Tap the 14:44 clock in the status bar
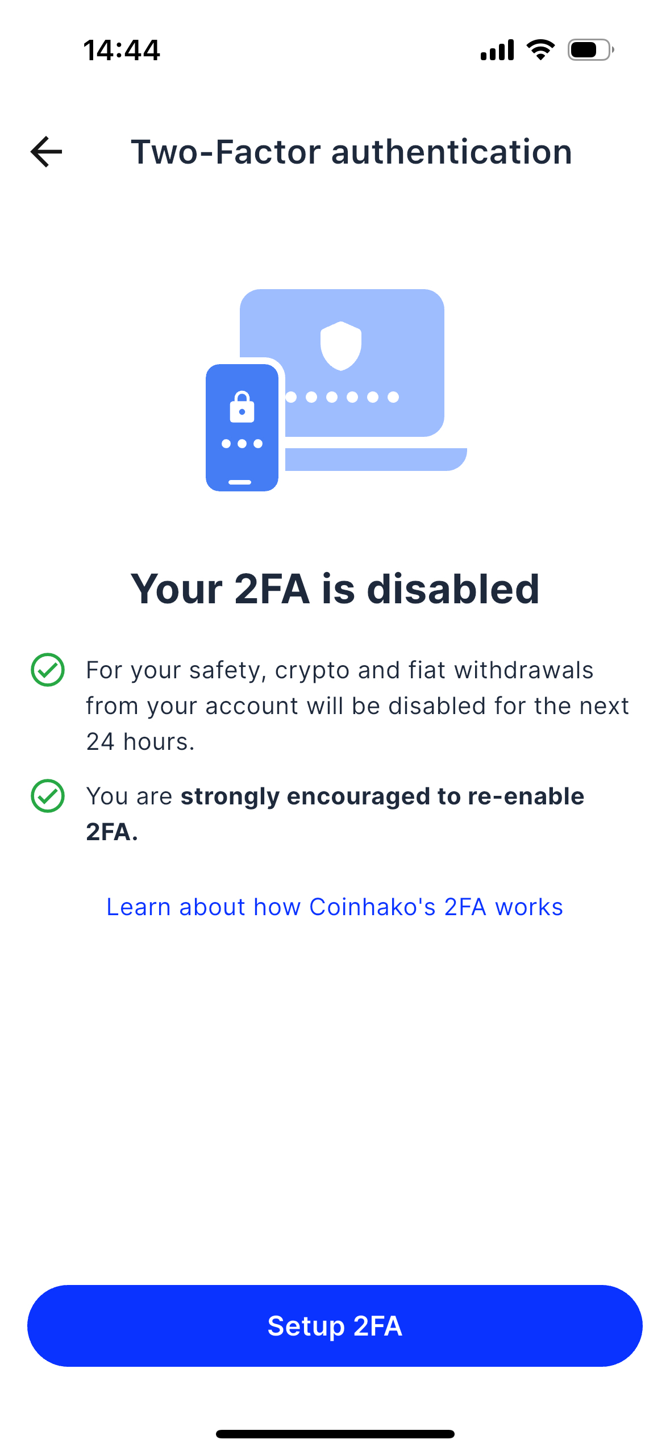670x1452 pixels. pyautogui.click(x=122, y=50)
